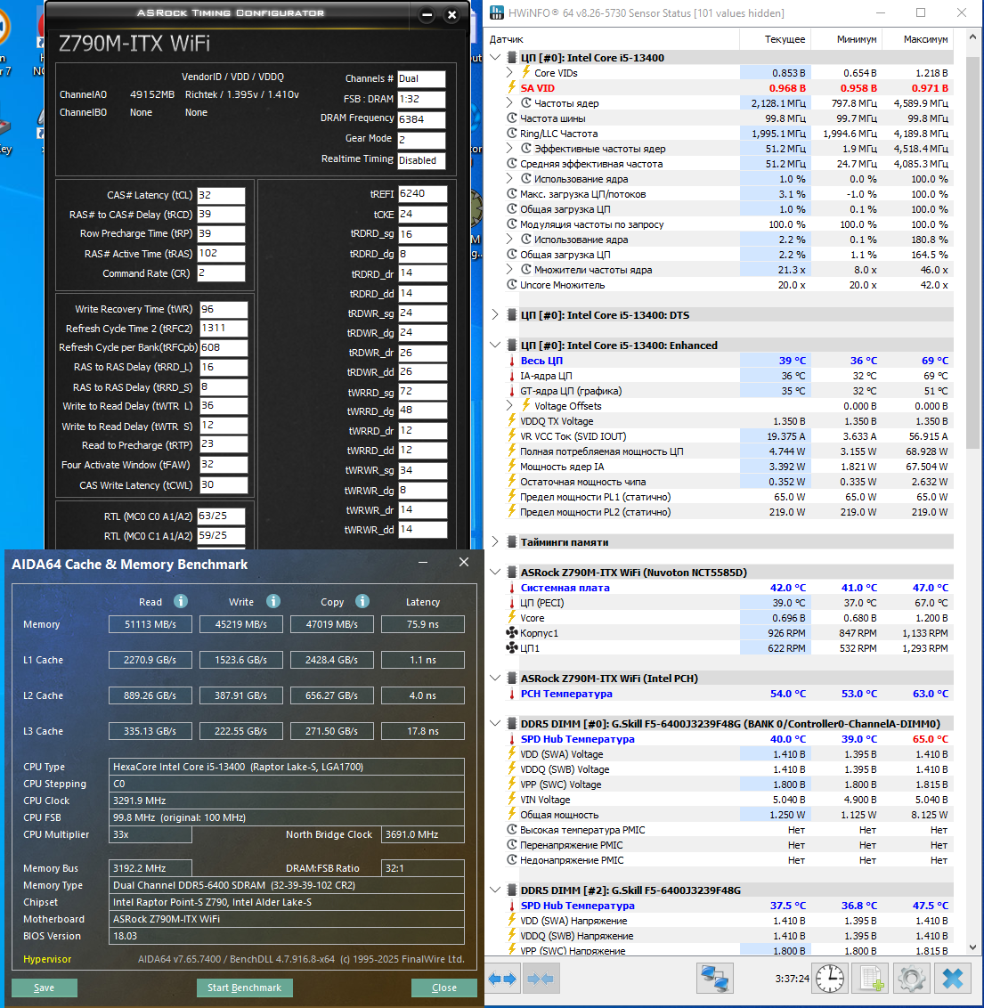This screenshot has width=984, height=1008.
Task: Expand the Тайминги памяти group
Action: [495, 542]
